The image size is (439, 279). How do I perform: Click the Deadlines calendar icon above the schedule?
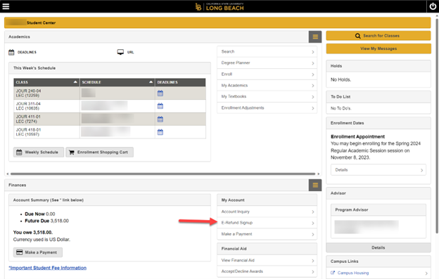coord(11,52)
